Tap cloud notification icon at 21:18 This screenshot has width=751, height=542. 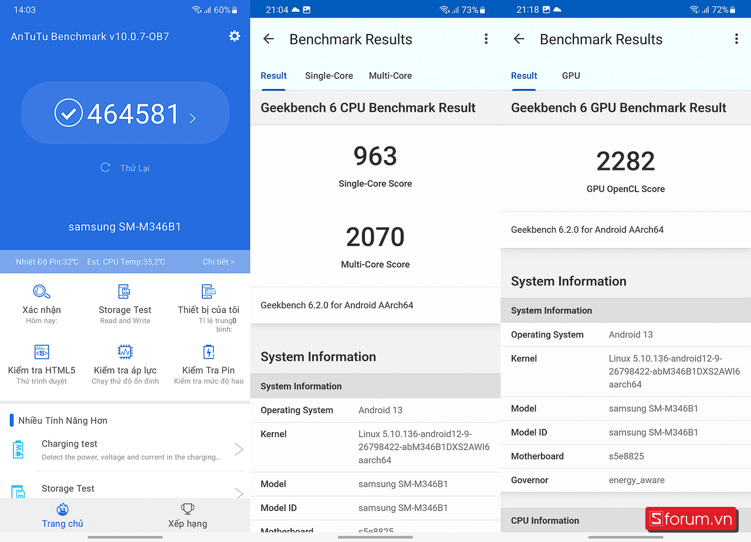click(x=557, y=10)
